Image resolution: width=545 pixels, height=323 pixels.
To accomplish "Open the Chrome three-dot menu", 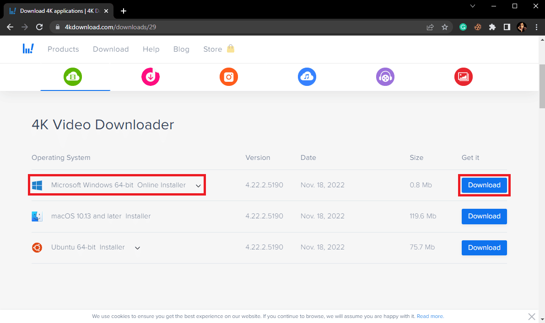I will [x=536, y=27].
